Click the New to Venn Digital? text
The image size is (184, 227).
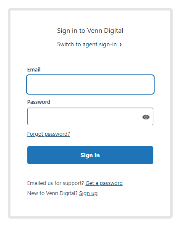[53, 193]
